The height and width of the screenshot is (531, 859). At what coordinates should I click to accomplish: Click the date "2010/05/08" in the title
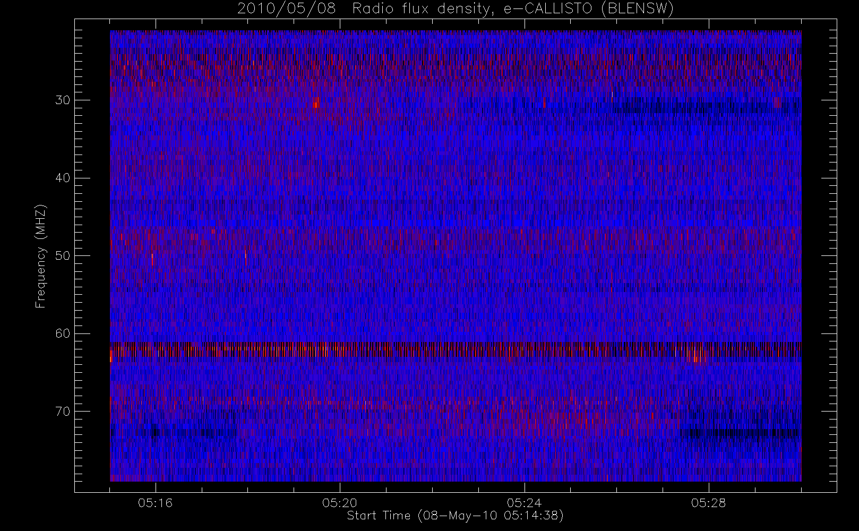point(287,9)
